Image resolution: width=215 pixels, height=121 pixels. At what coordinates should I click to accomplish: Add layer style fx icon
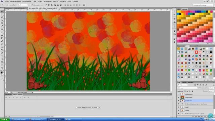(196, 117)
